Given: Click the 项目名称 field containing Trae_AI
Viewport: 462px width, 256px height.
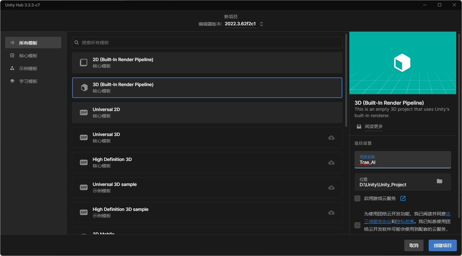Looking at the screenshot, I should point(403,160).
